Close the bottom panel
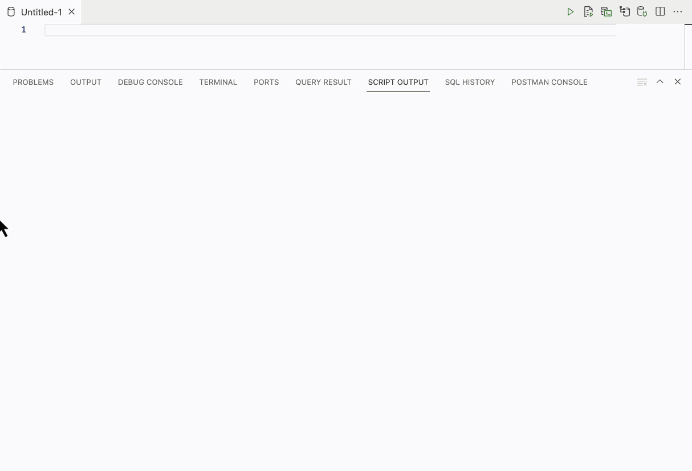The image size is (692, 471). coord(678,82)
